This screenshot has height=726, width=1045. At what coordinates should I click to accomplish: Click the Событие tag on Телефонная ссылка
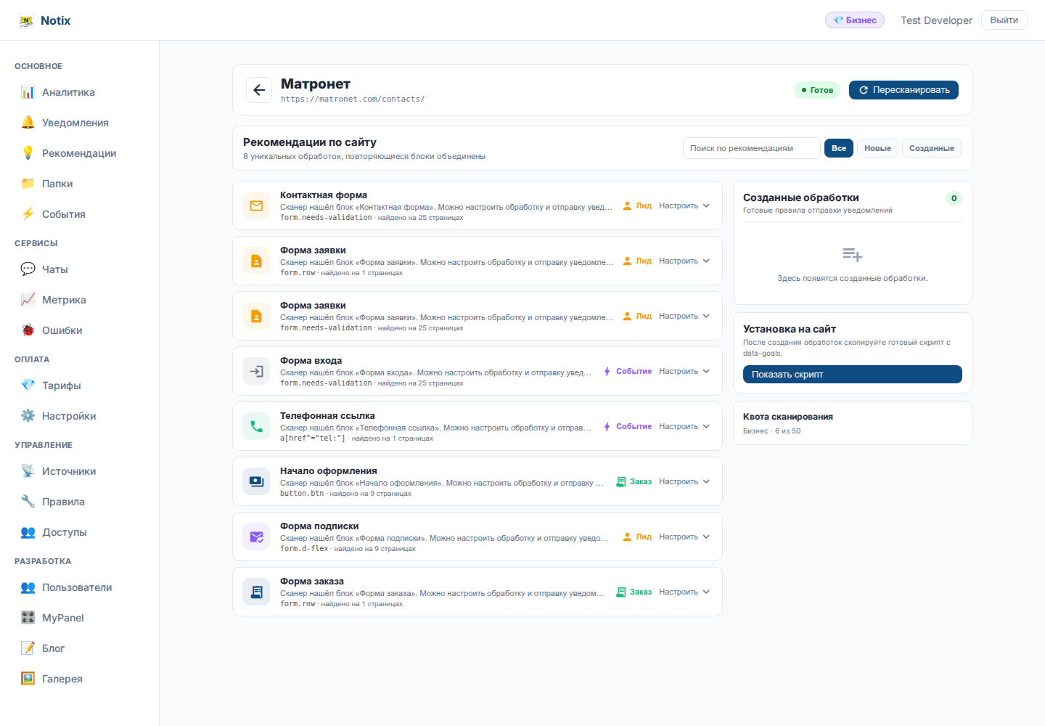(x=628, y=427)
